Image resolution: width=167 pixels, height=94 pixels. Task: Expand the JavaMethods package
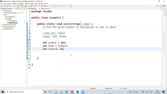(5, 17)
